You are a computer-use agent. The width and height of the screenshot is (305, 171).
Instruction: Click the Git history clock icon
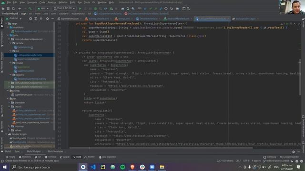click(x=166, y=9)
